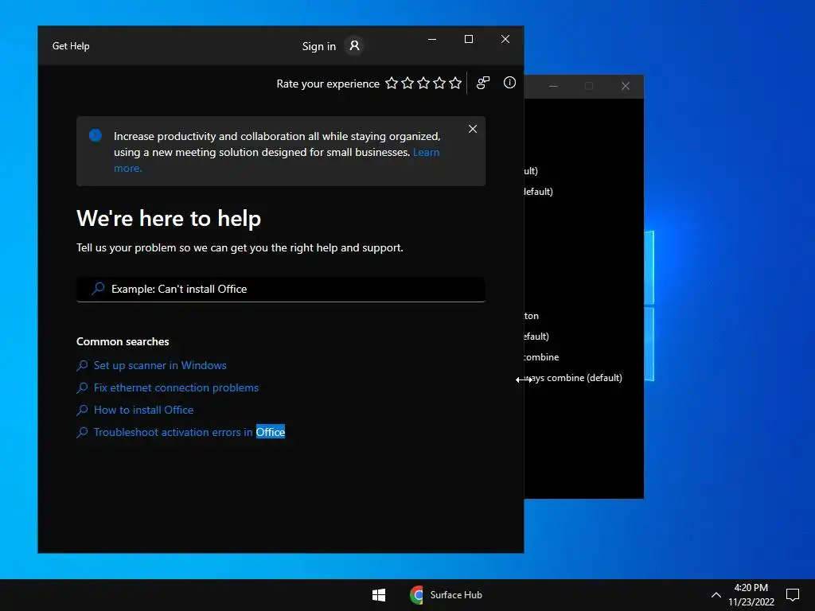Click the magnifier icon in search field
This screenshot has width=815, height=611.
[98, 288]
